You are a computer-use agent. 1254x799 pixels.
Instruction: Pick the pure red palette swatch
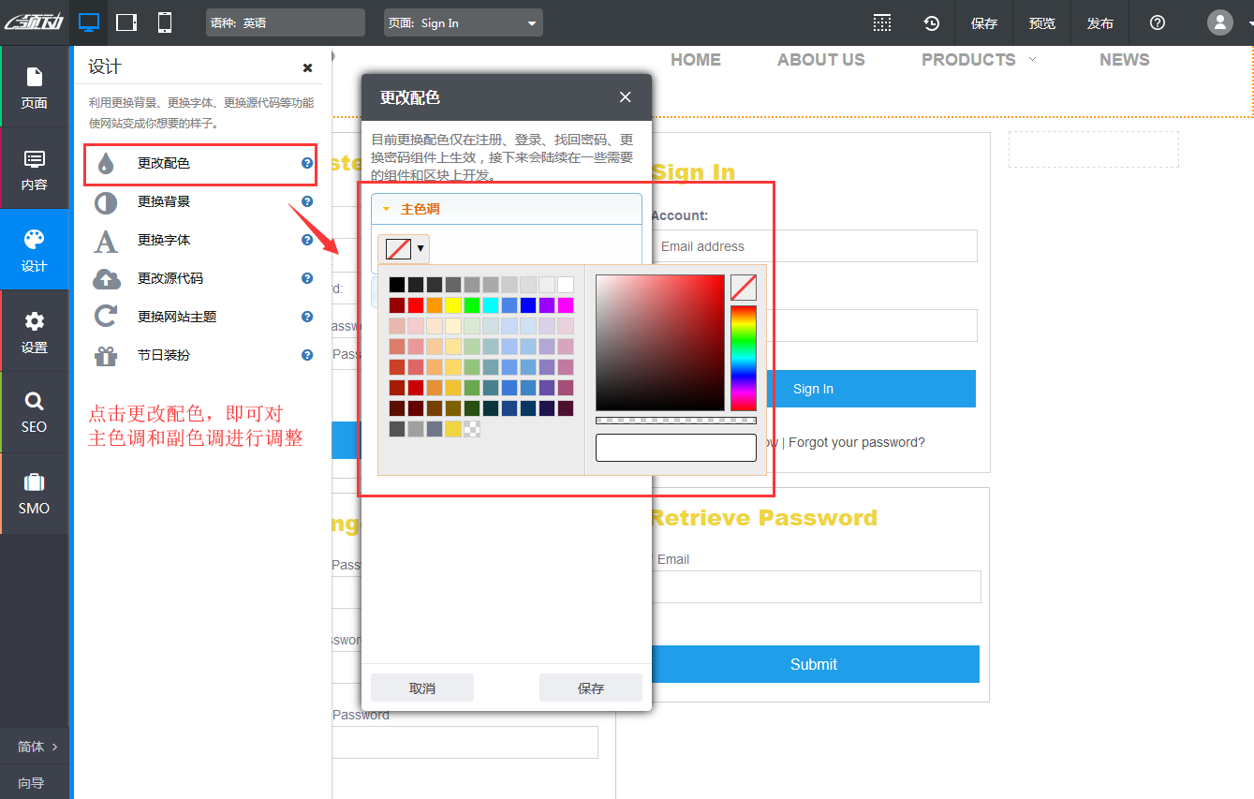[x=416, y=305]
